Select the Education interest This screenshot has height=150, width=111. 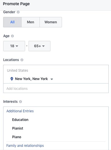20,120
